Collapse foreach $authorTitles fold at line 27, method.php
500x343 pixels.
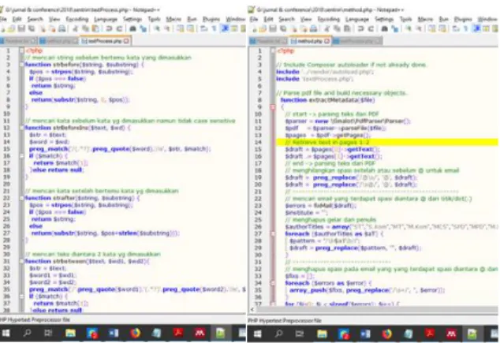point(273,233)
